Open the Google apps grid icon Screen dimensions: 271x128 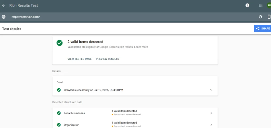(261, 5)
